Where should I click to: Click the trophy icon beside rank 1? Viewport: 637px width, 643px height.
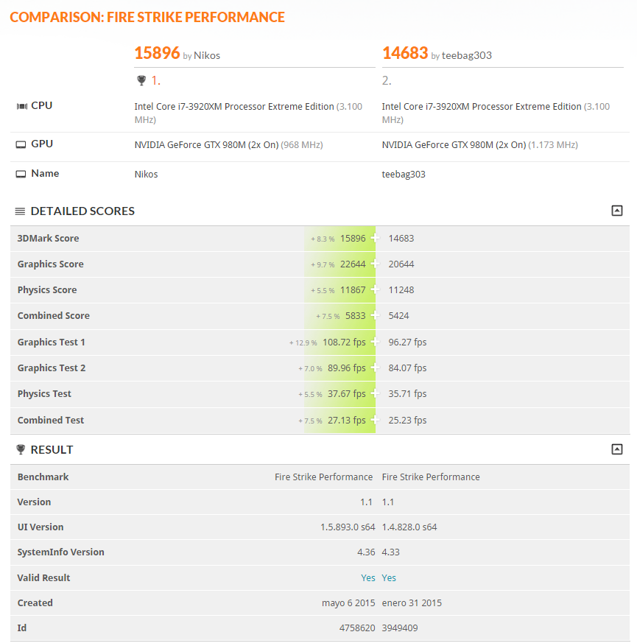coord(141,80)
